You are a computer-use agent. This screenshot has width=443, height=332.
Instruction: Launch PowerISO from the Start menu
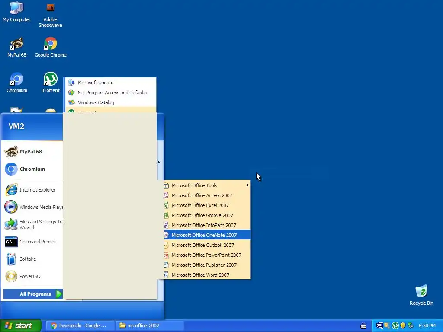click(x=32, y=276)
